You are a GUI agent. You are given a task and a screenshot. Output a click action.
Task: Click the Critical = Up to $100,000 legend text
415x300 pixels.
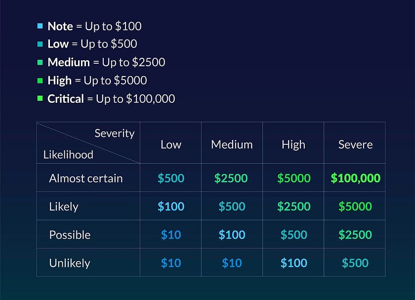(x=111, y=98)
